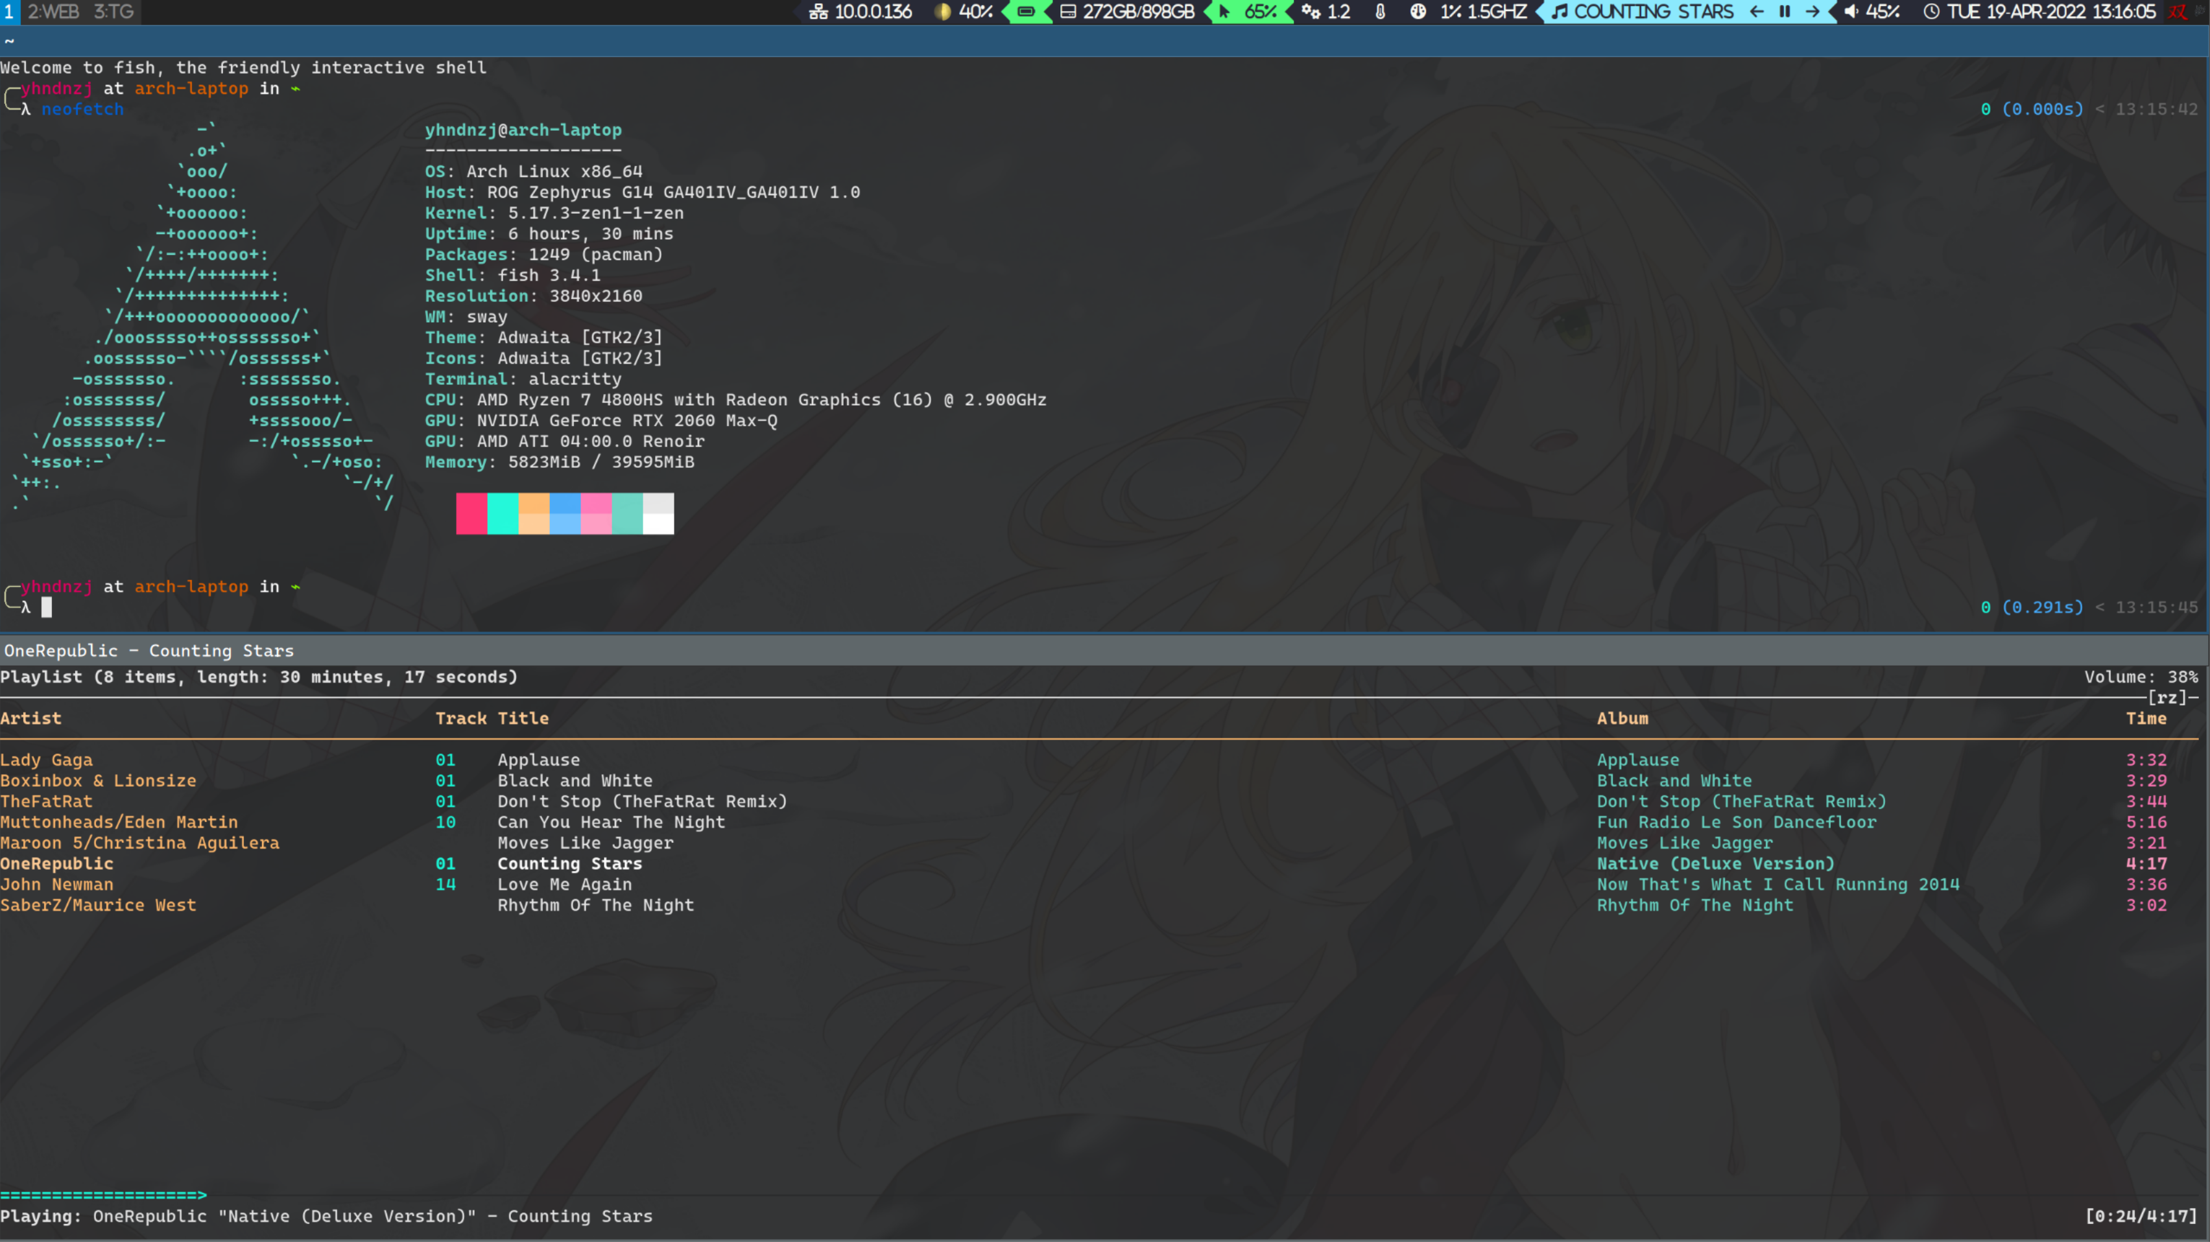Click artist SaberZ/Maurice West

pyautogui.click(x=98, y=905)
